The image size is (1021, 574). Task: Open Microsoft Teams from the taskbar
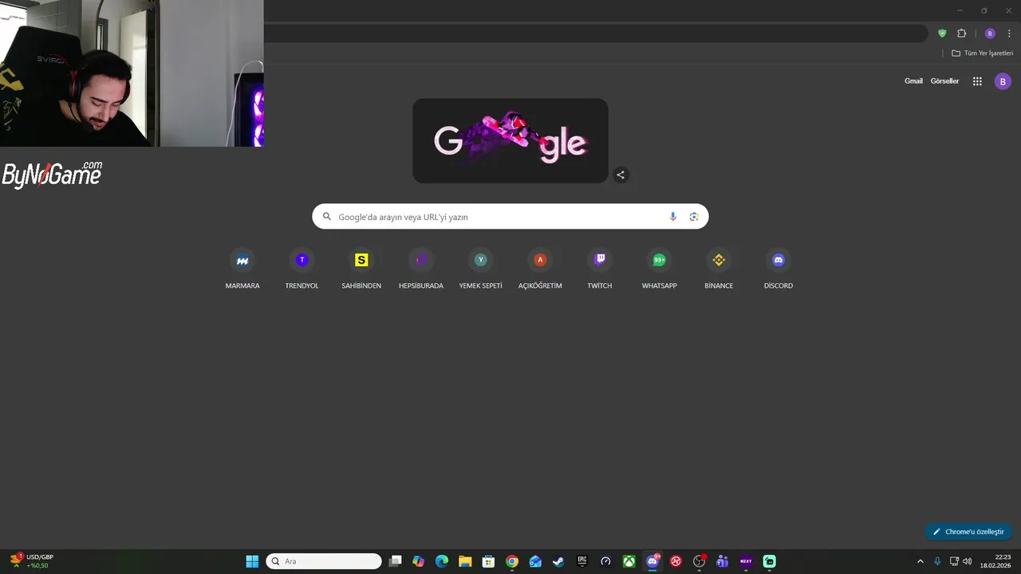tap(723, 561)
